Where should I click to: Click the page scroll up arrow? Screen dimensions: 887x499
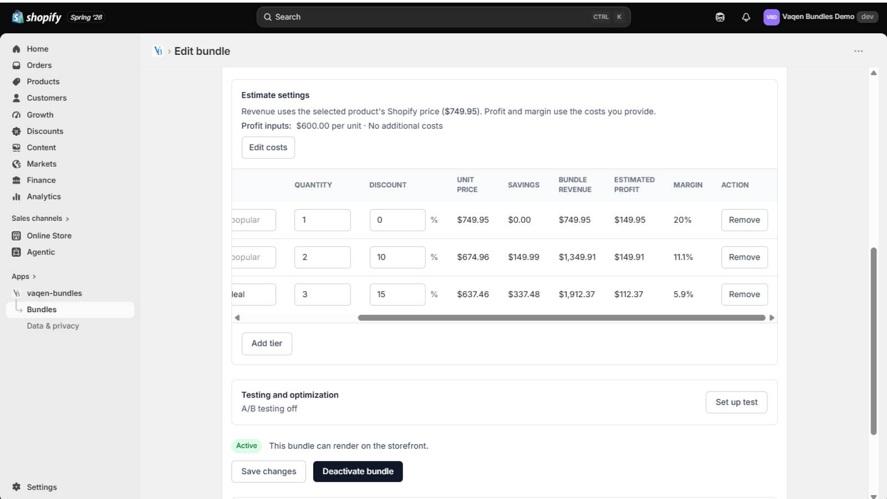[x=874, y=73]
